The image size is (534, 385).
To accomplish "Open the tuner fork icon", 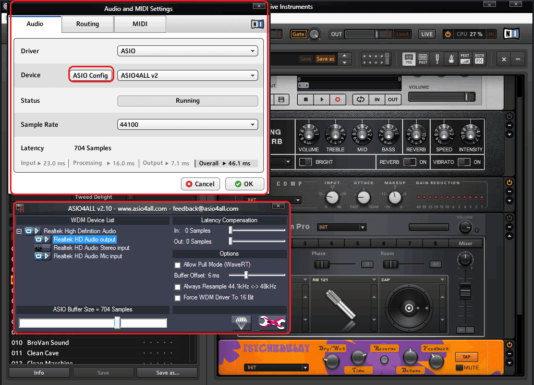I will [x=438, y=59].
